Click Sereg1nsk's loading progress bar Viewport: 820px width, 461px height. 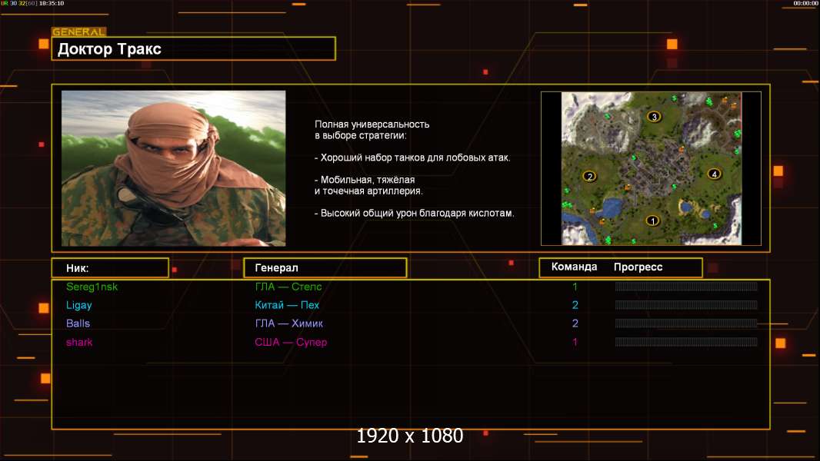click(x=686, y=286)
